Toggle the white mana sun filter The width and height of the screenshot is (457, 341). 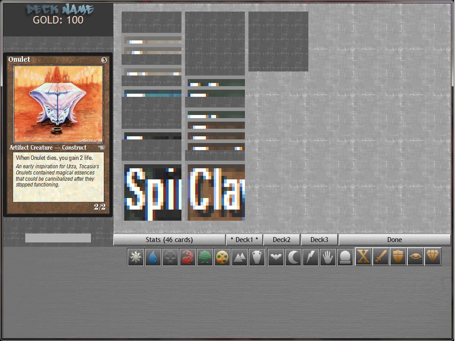[x=136, y=257]
